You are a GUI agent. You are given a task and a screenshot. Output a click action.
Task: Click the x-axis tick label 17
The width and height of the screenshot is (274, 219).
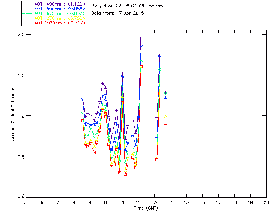click(x=218, y=202)
